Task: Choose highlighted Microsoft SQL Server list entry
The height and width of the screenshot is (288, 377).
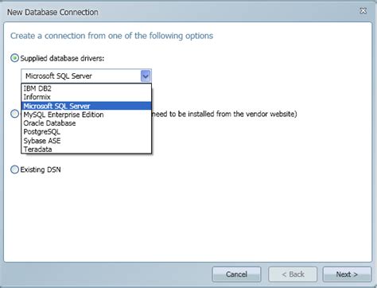Action: point(86,106)
